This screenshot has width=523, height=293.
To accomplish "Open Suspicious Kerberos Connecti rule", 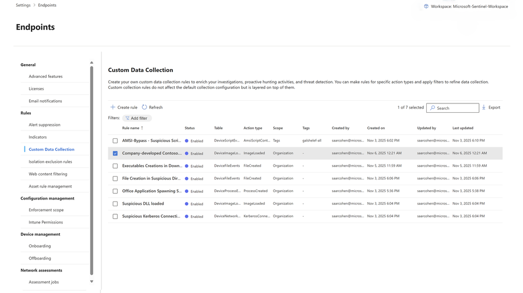I will click(x=151, y=216).
